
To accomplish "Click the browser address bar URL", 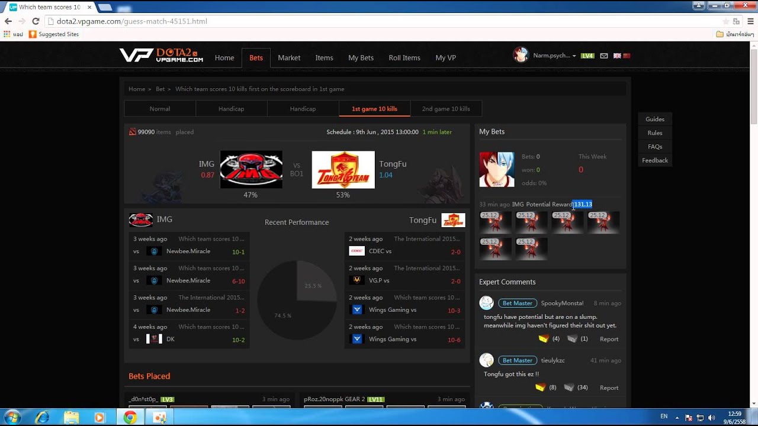I will (132, 21).
